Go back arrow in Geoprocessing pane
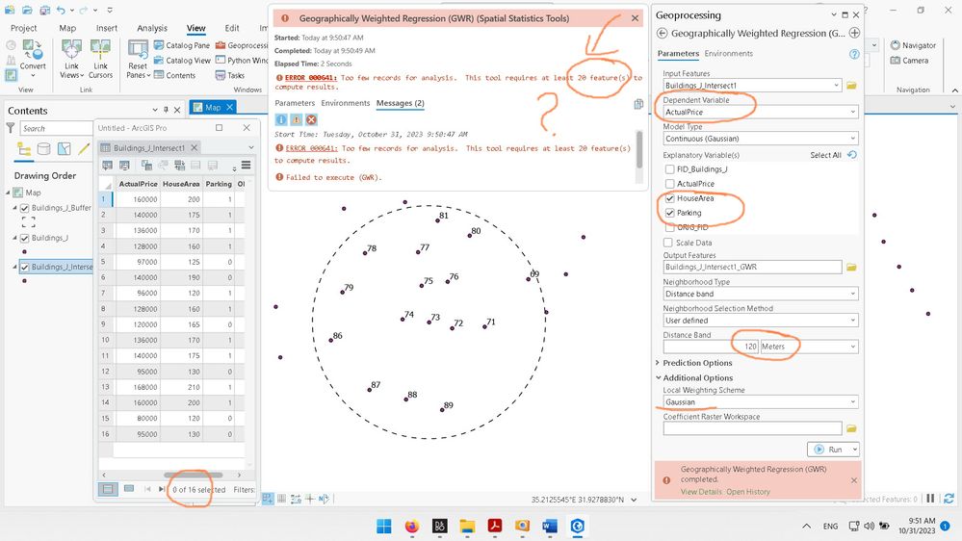Image resolution: width=962 pixels, height=541 pixels. (x=662, y=33)
